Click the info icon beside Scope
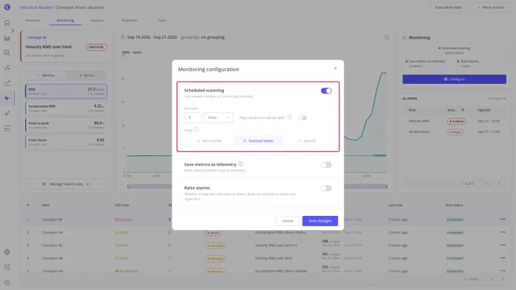The image size is (516, 290). (197, 130)
